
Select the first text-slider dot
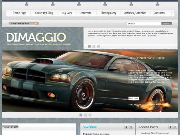tap(89, 46)
